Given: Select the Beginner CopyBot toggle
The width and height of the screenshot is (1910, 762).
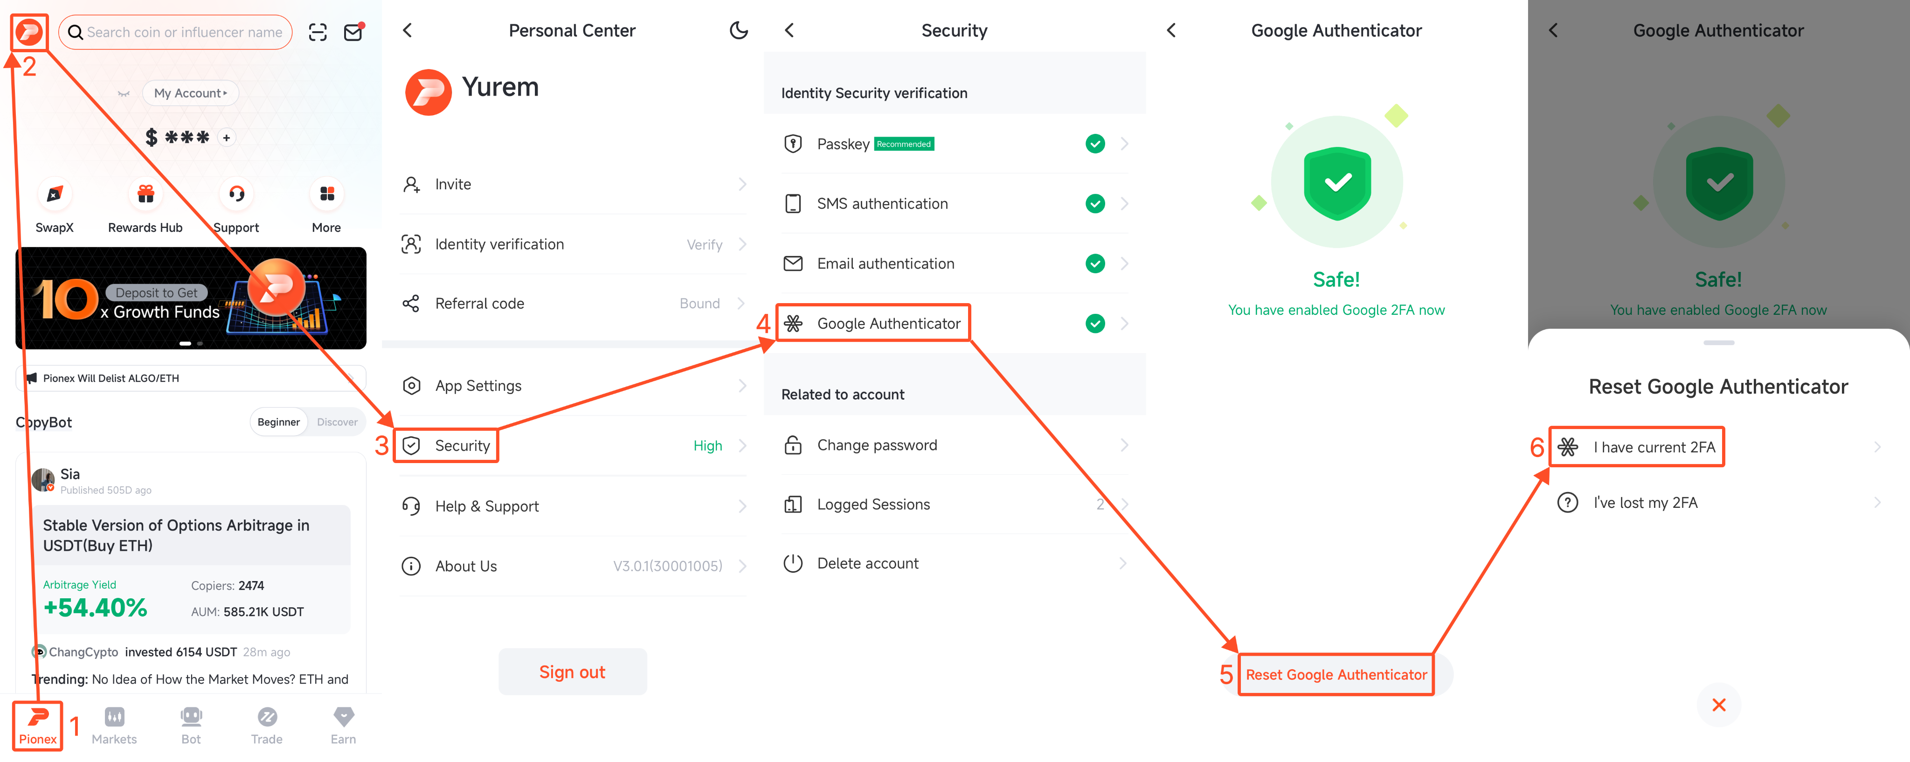Looking at the screenshot, I should pos(279,422).
